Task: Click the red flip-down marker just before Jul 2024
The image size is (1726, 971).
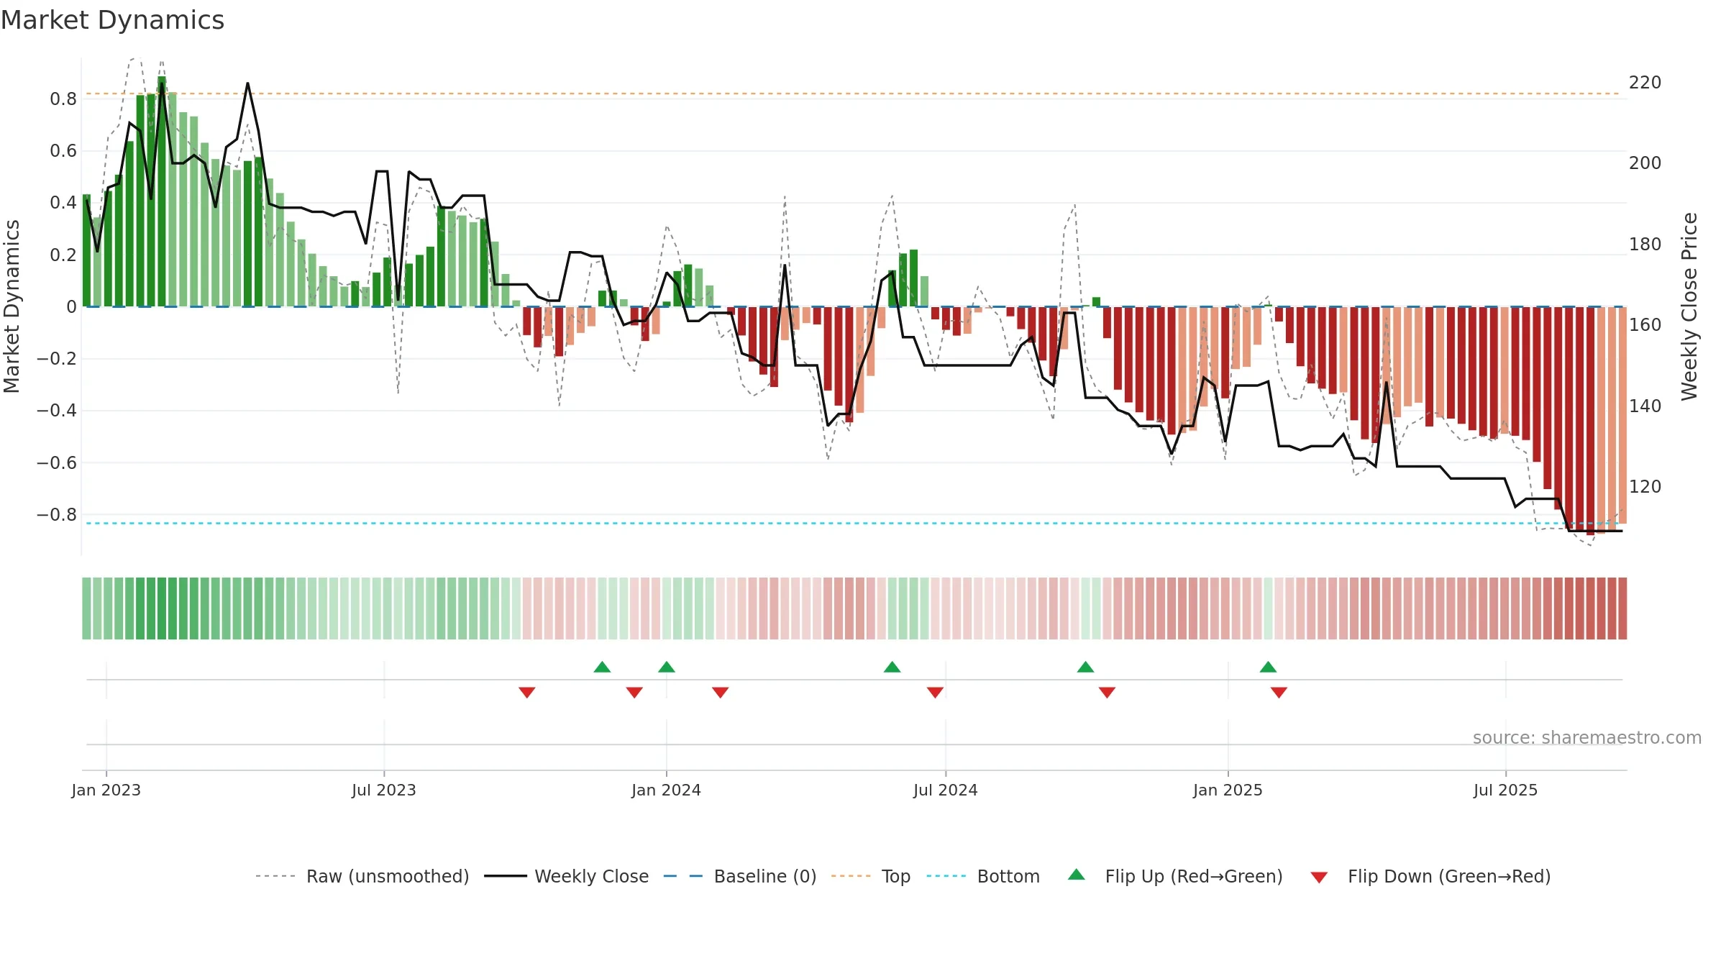Action: [936, 692]
